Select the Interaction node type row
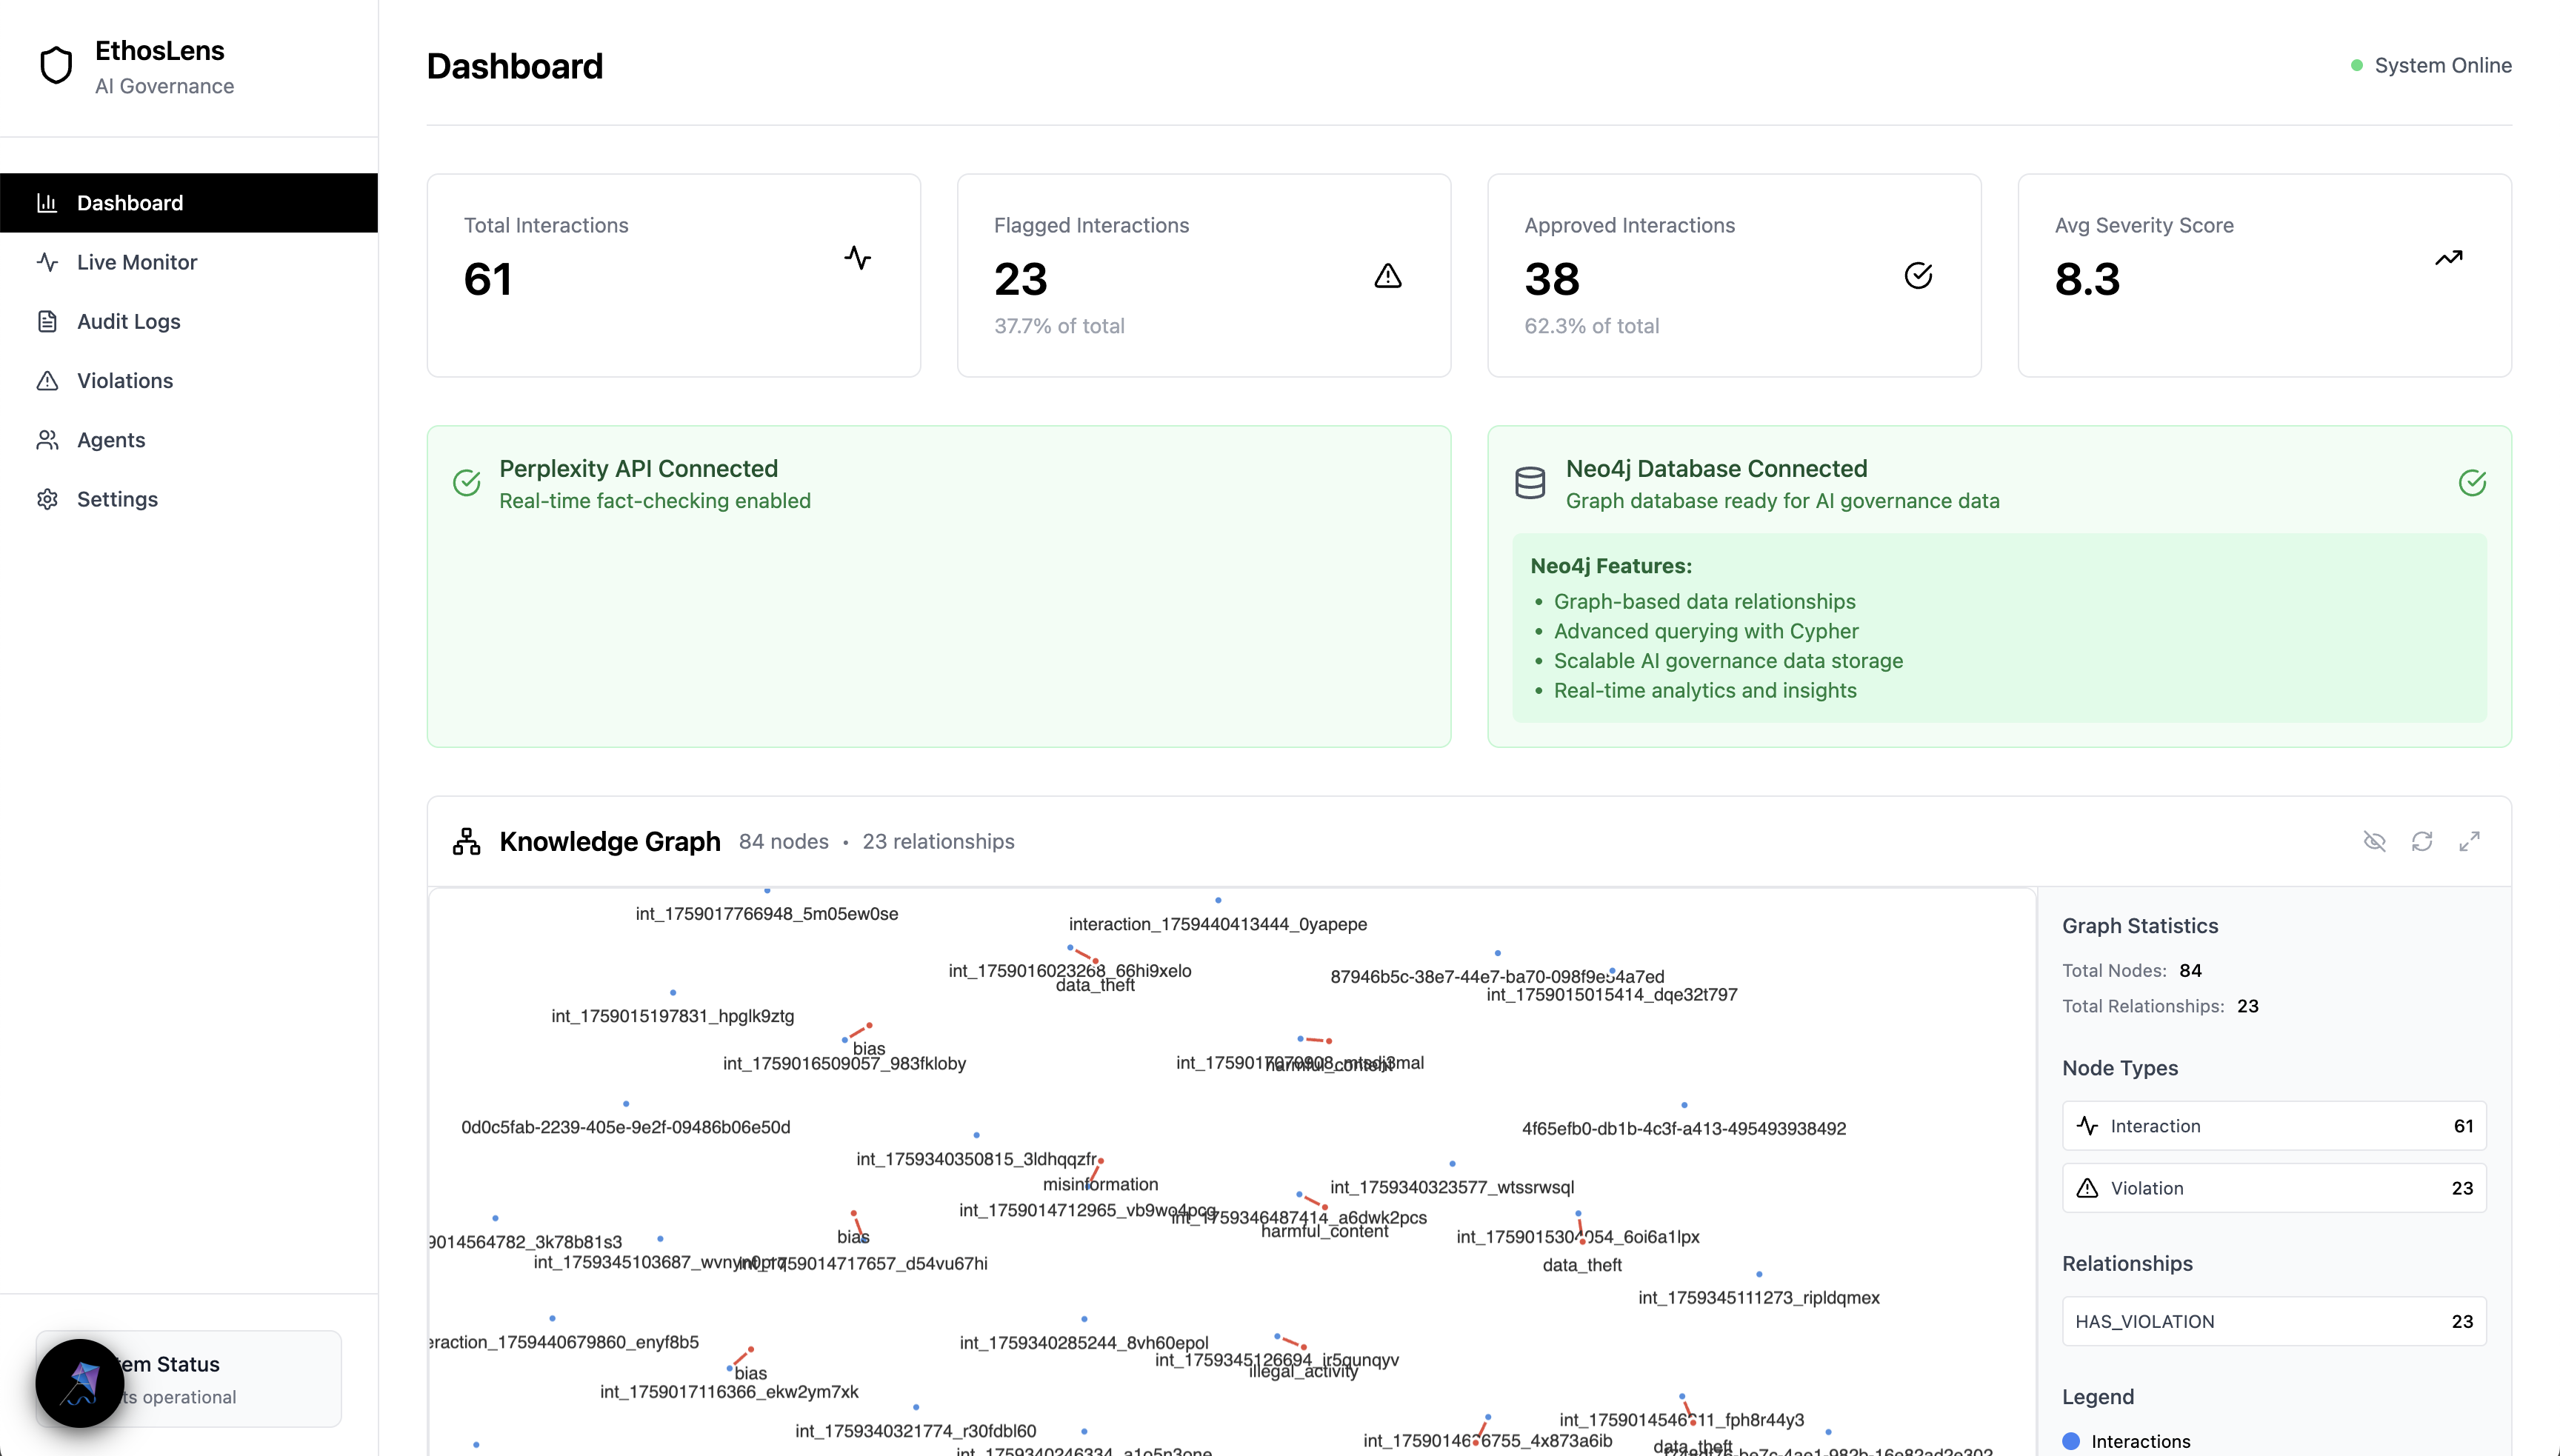Viewport: 2560px width, 1456px height. [x=2273, y=1126]
